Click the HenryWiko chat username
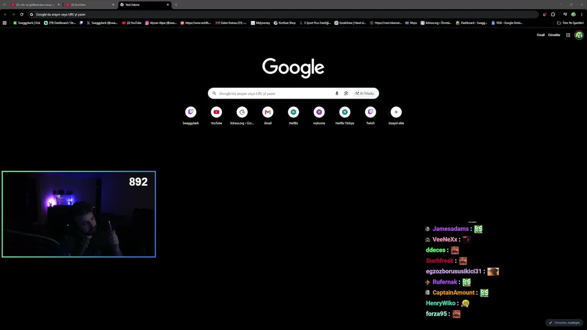This screenshot has height=330, width=587. [x=441, y=303]
